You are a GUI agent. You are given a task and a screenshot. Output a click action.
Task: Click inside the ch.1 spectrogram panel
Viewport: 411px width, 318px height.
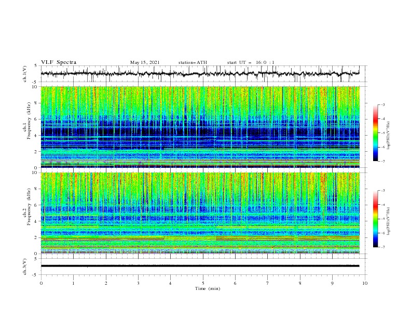coord(200,127)
